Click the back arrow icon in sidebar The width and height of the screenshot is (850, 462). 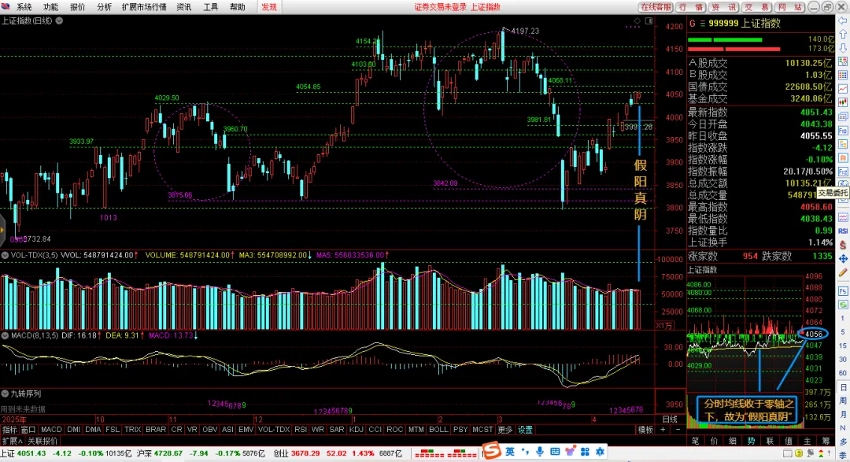[843, 20]
